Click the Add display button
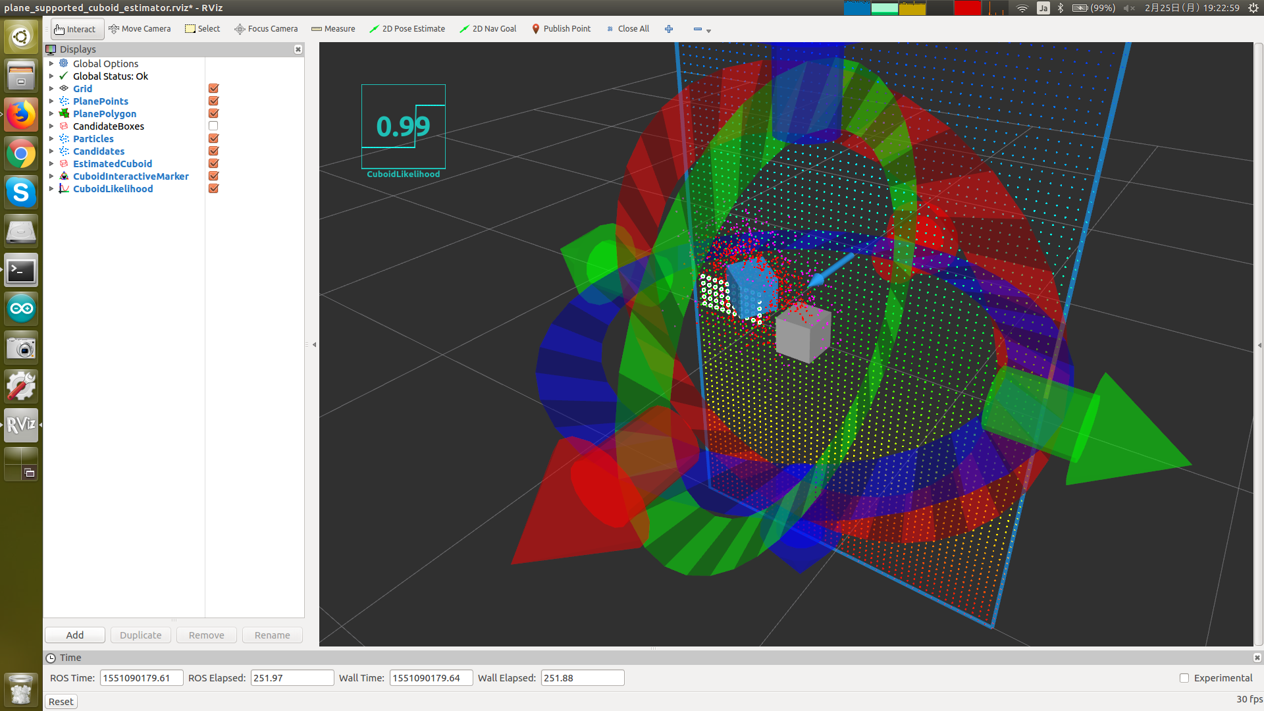This screenshot has height=711, width=1264. (75, 635)
